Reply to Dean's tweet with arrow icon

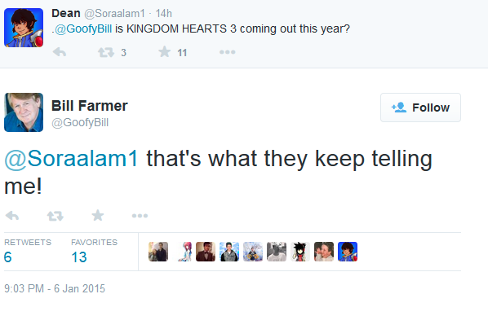tap(60, 52)
